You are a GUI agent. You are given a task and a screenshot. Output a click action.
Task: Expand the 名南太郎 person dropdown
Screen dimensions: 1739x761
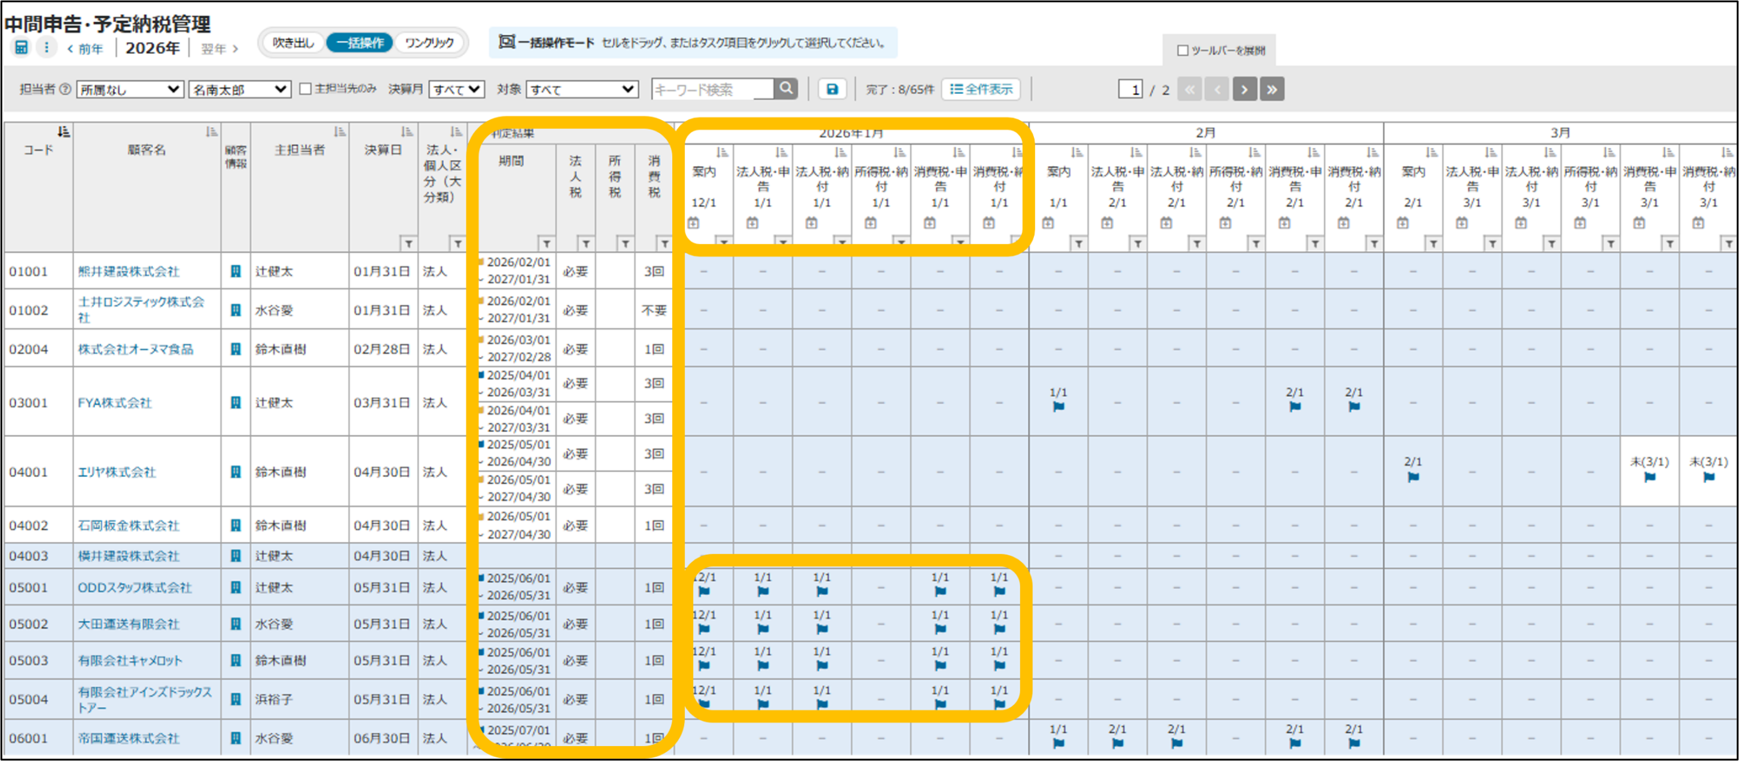click(240, 89)
